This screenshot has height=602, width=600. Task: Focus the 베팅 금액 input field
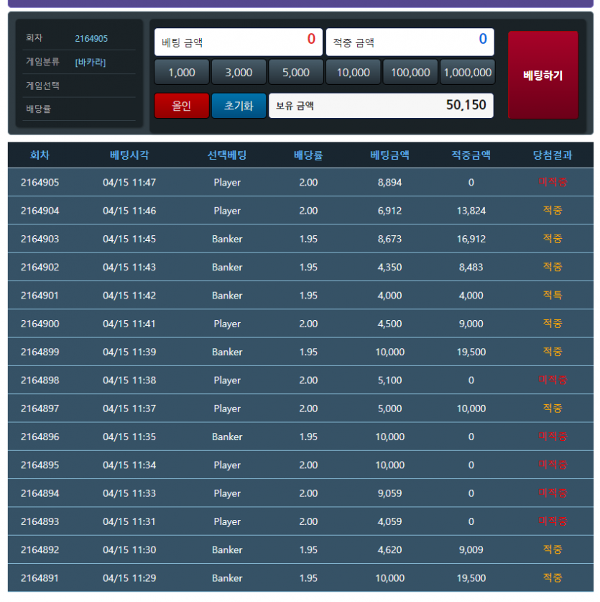click(x=238, y=42)
